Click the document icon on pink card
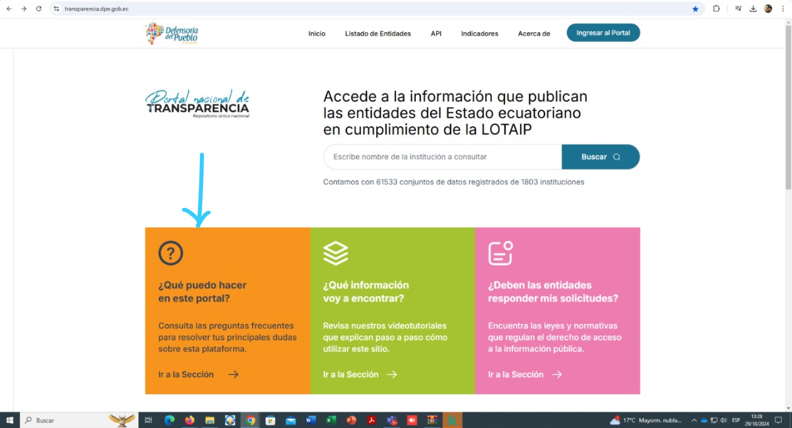 (500, 253)
